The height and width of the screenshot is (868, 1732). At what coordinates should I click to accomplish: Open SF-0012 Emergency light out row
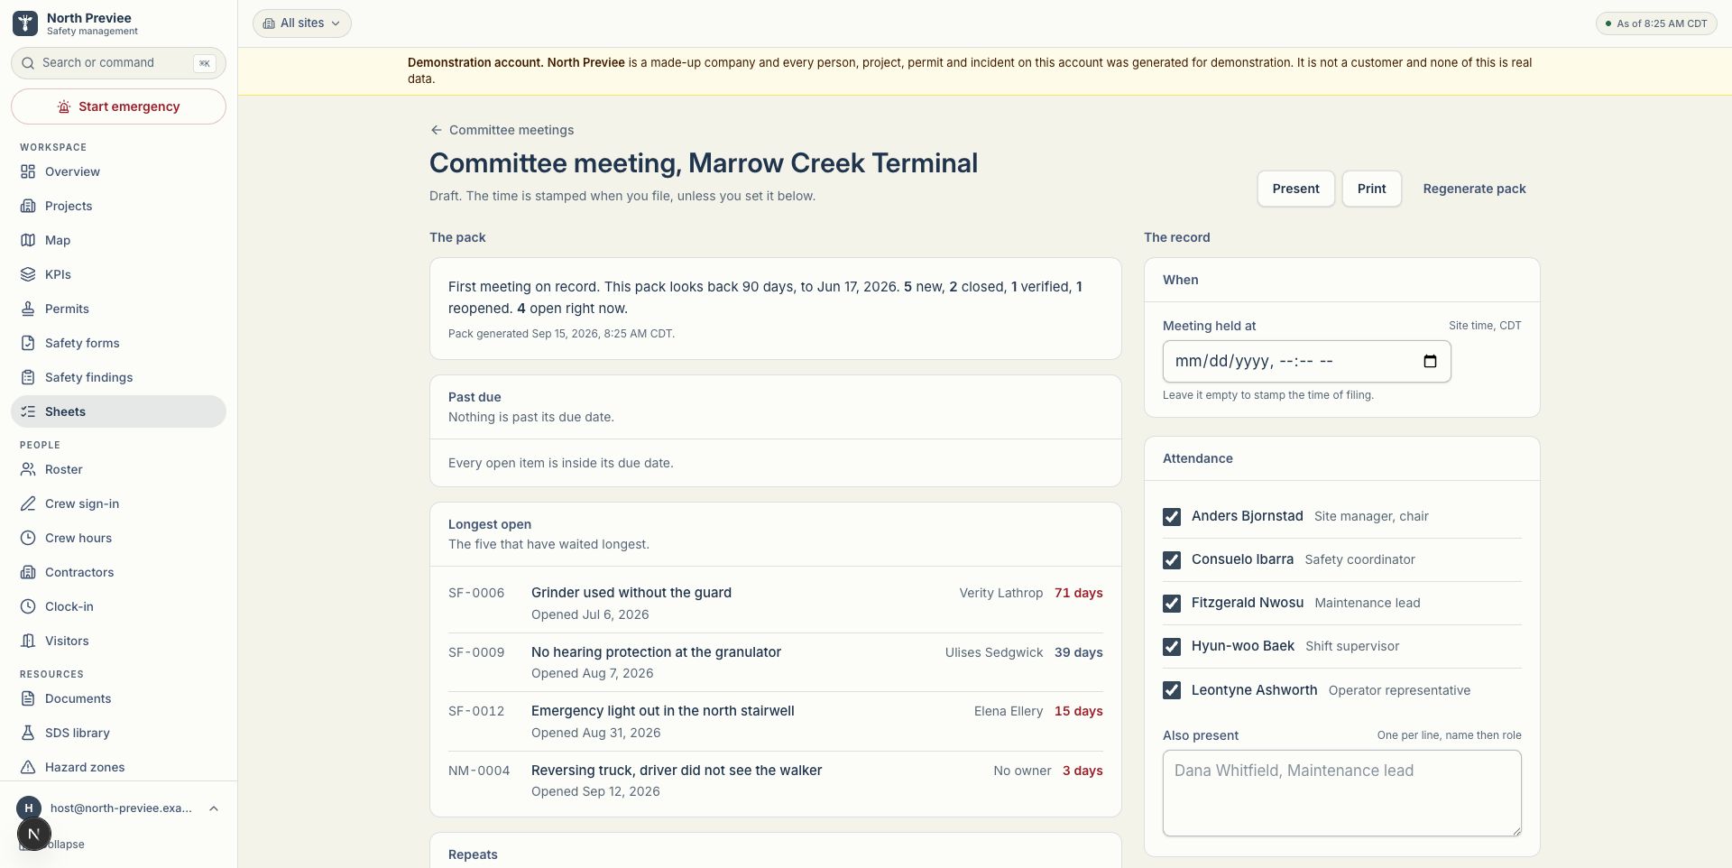(x=775, y=722)
